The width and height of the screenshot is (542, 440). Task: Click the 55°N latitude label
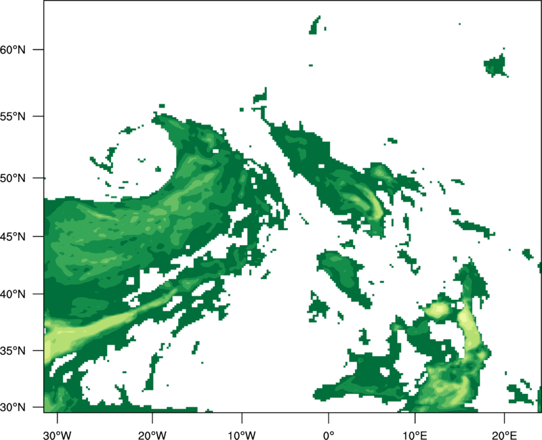(x=13, y=116)
